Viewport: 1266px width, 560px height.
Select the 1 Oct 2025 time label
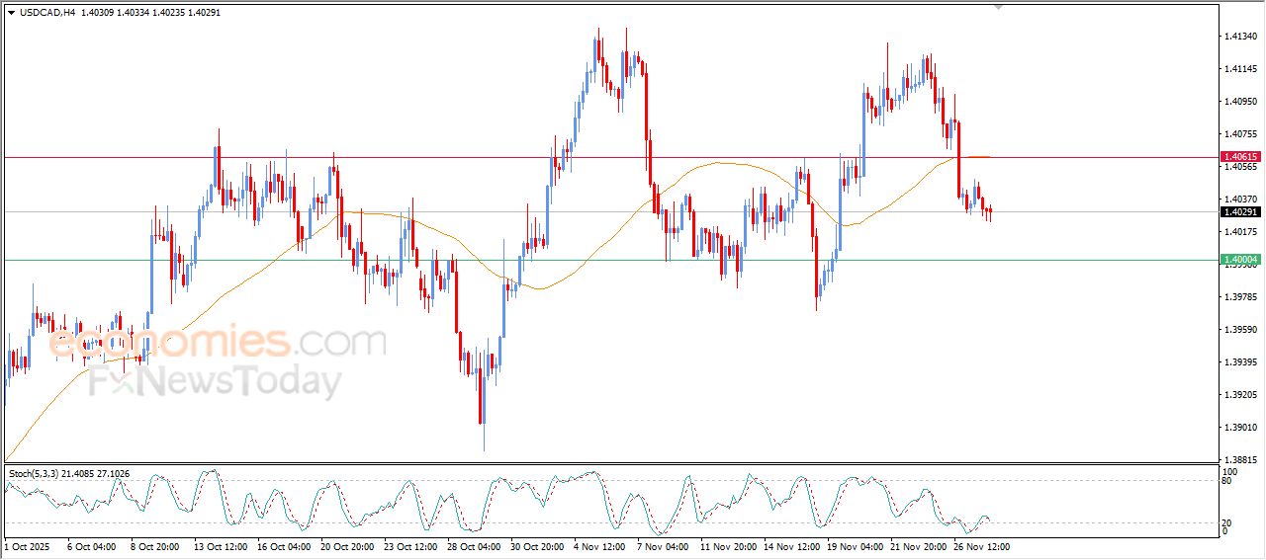coord(27,546)
